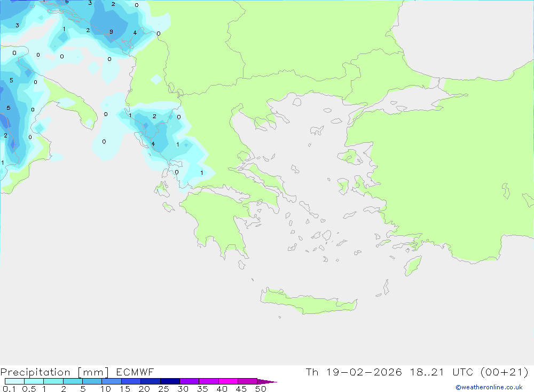
Task: Click the '9' precipitation value on the map
Action: 112,32
